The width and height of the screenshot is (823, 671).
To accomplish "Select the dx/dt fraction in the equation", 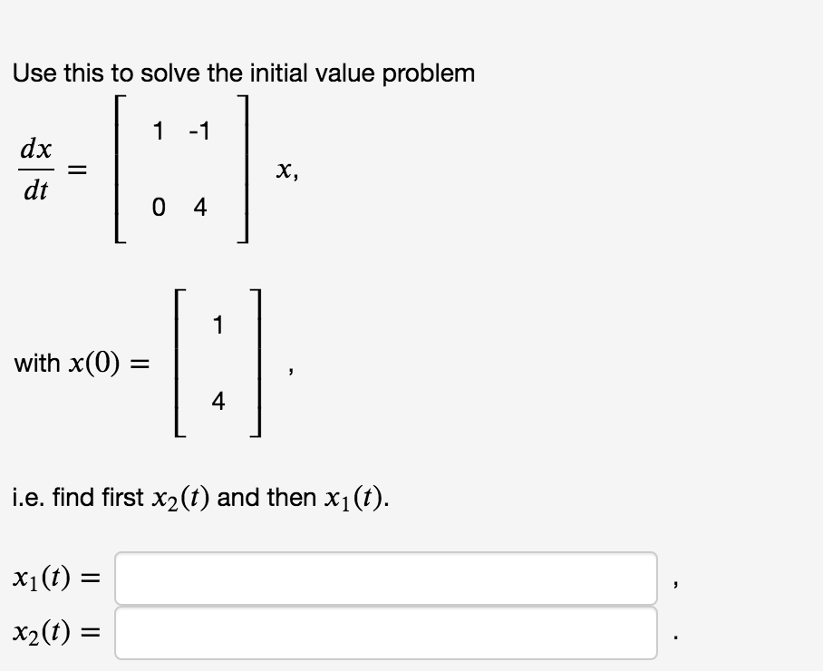I will [36, 170].
